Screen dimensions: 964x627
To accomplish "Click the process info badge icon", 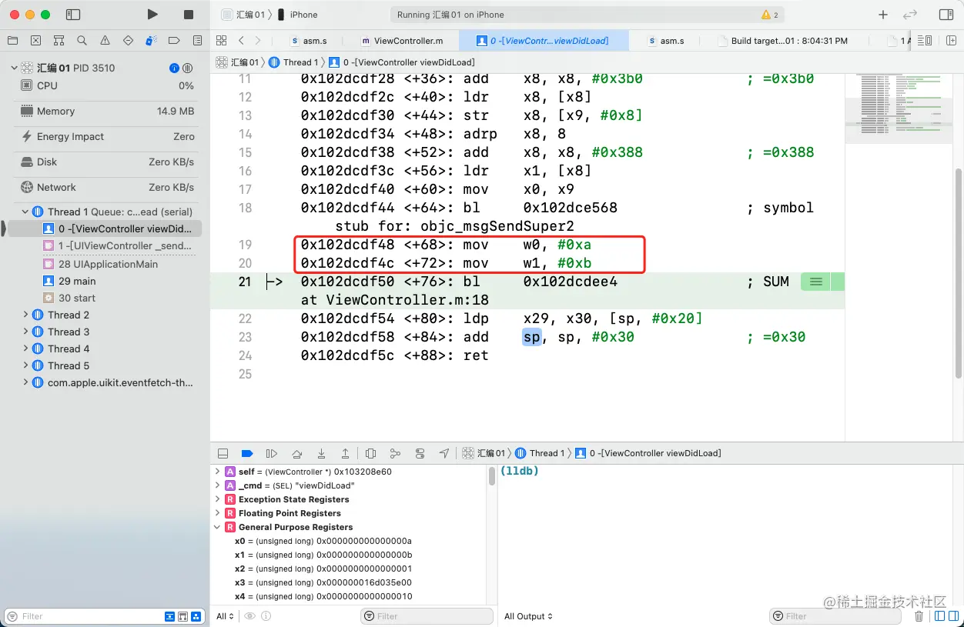I will click(174, 68).
